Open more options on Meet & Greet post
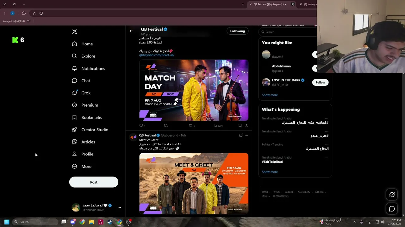This screenshot has width=405, height=227. click(246, 135)
